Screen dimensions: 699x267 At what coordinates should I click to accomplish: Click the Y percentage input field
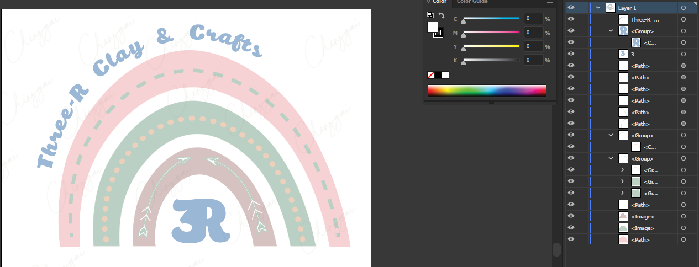533,46
